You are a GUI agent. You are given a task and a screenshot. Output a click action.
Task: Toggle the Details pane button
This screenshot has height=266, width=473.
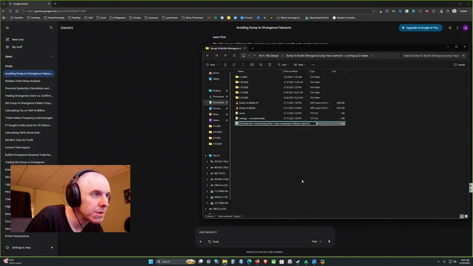[459, 65]
